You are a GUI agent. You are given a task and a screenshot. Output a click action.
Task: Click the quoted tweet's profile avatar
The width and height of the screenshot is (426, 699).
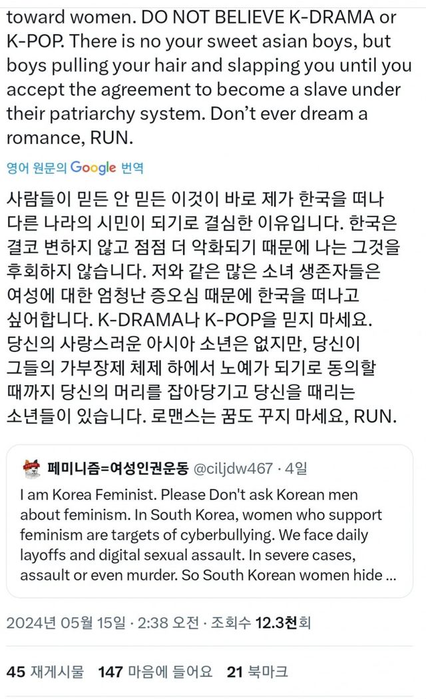(31, 468)
